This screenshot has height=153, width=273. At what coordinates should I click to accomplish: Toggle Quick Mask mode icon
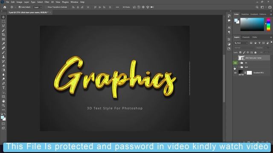pos(3,124)
